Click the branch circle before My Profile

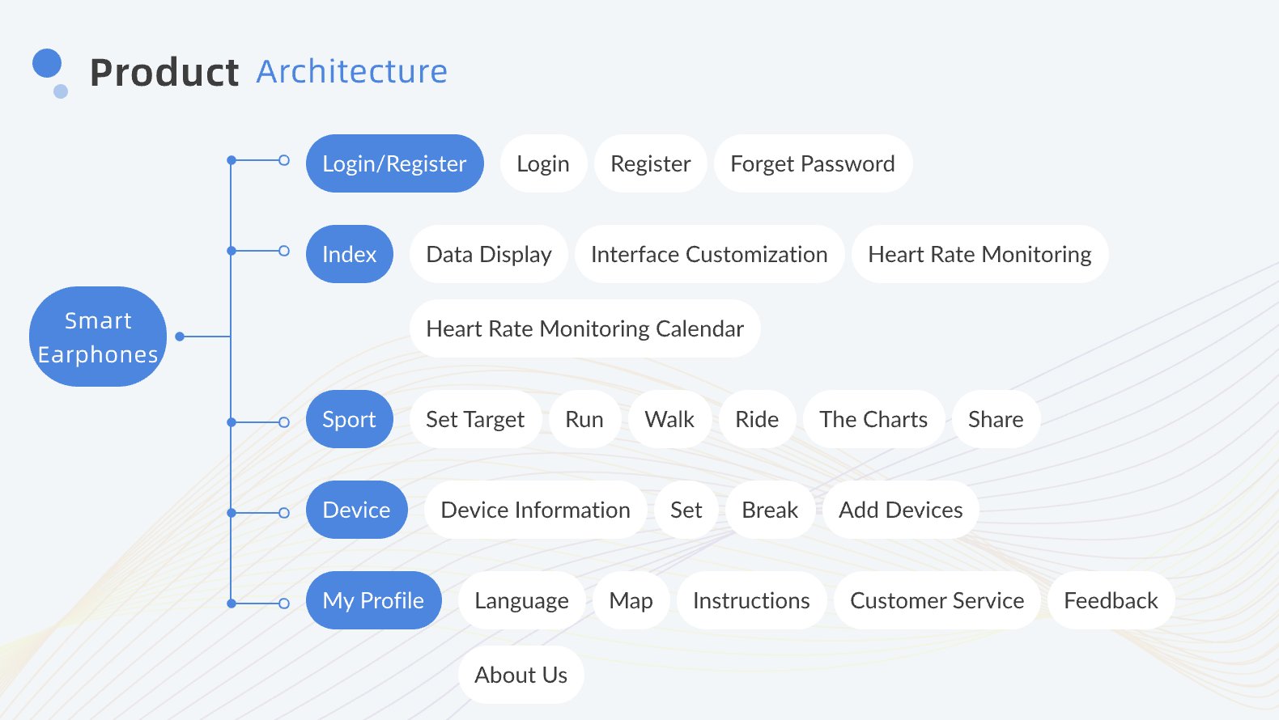click(x=284, y=604)
